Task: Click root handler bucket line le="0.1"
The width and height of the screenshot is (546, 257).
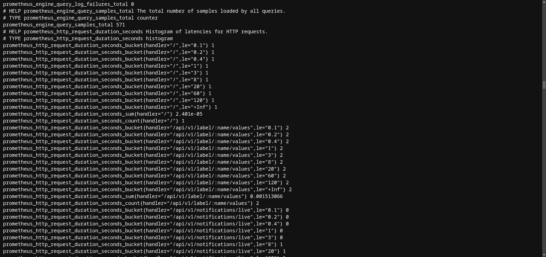Action: click(108, 46)
